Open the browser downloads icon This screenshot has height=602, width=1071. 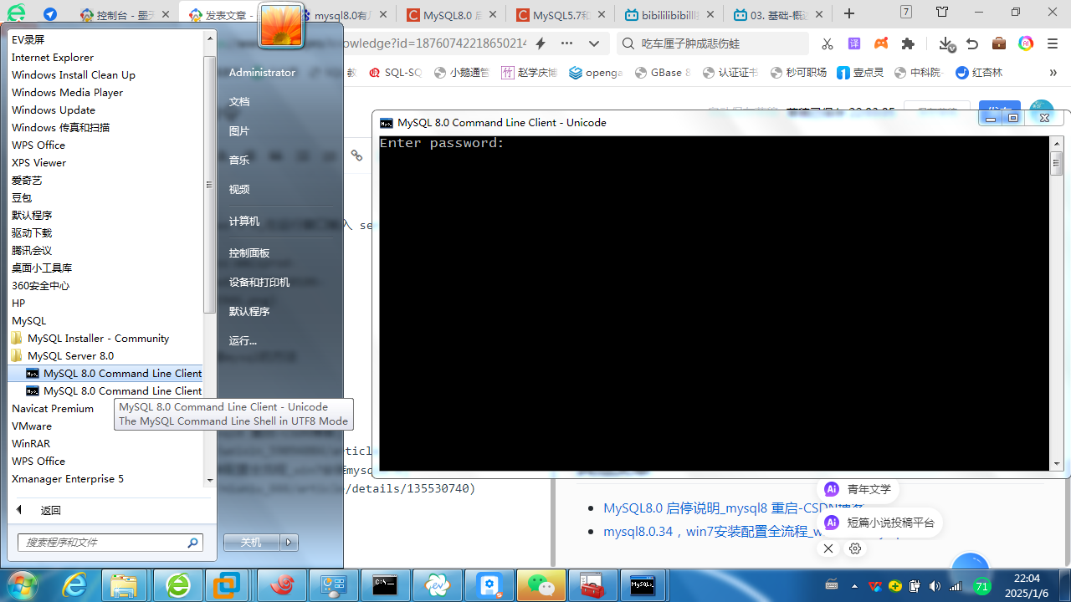tap(945, 43)
